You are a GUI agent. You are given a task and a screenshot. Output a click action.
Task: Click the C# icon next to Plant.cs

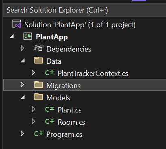[50, 109]
